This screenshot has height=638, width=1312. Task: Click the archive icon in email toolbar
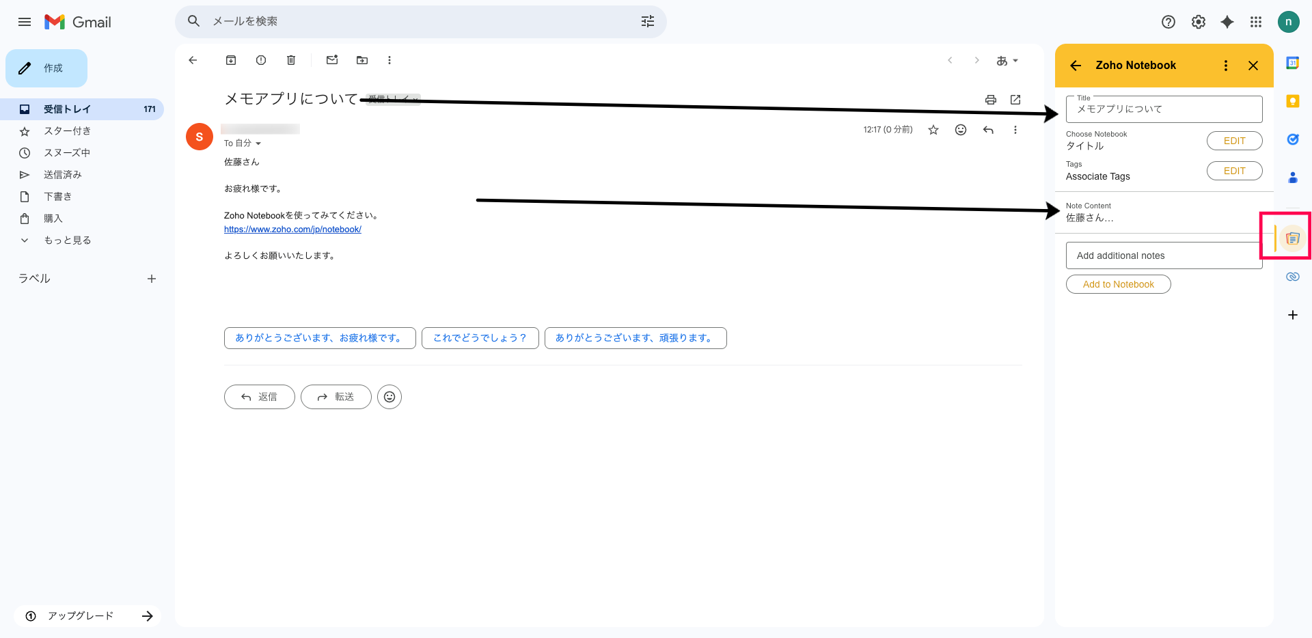[x=231, y=60]
